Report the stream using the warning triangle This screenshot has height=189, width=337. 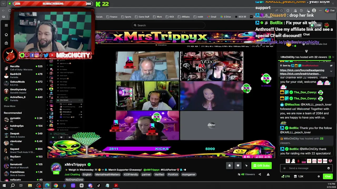[268, 174]
